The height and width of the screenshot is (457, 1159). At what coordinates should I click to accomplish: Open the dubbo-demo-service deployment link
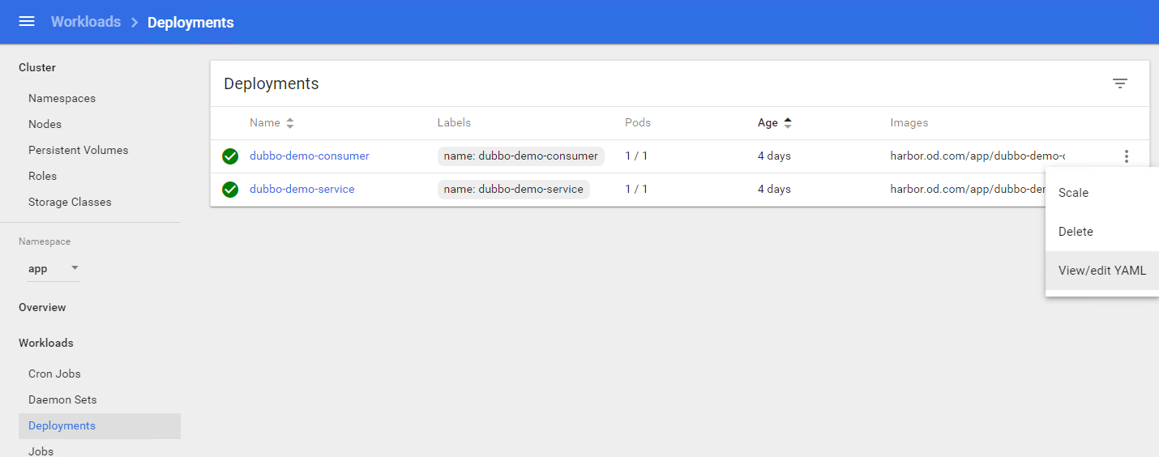click(302, 190)
